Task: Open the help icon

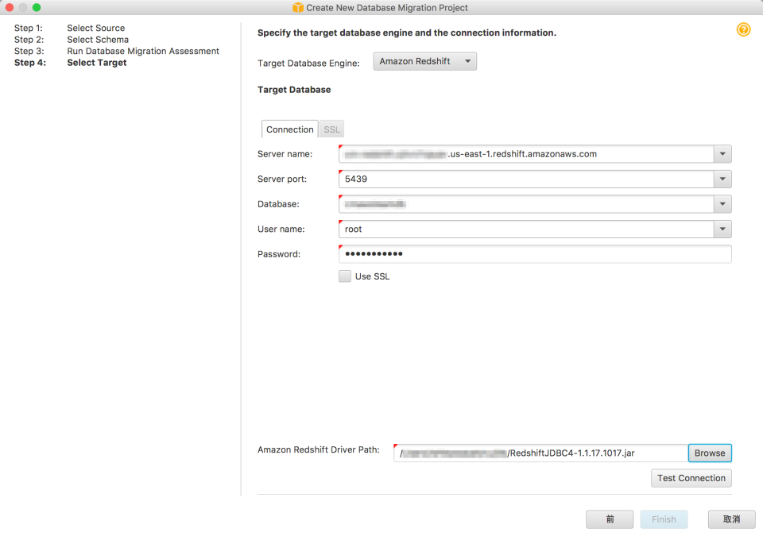Action: (x=744, y=29)
